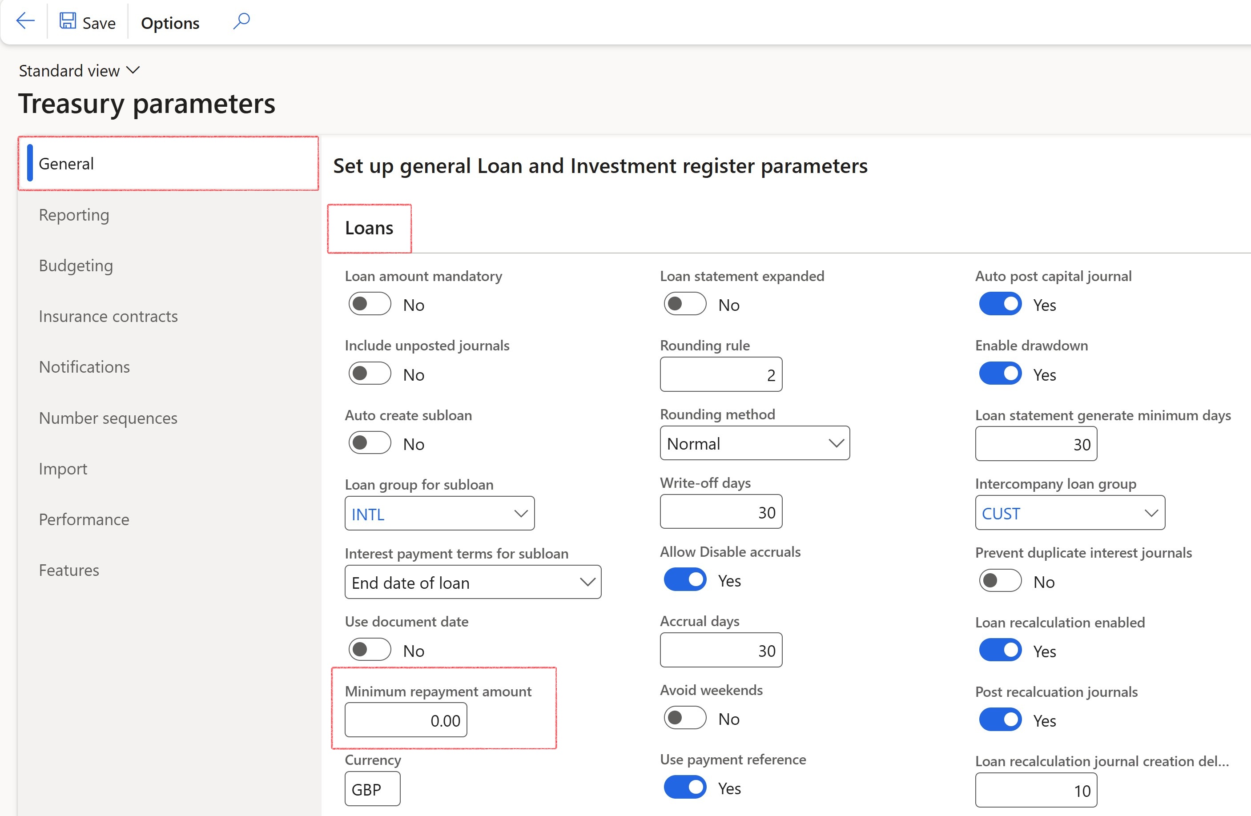
Task: Click 'Set up general Loan and Investment' heading
Action: point(600,166)
